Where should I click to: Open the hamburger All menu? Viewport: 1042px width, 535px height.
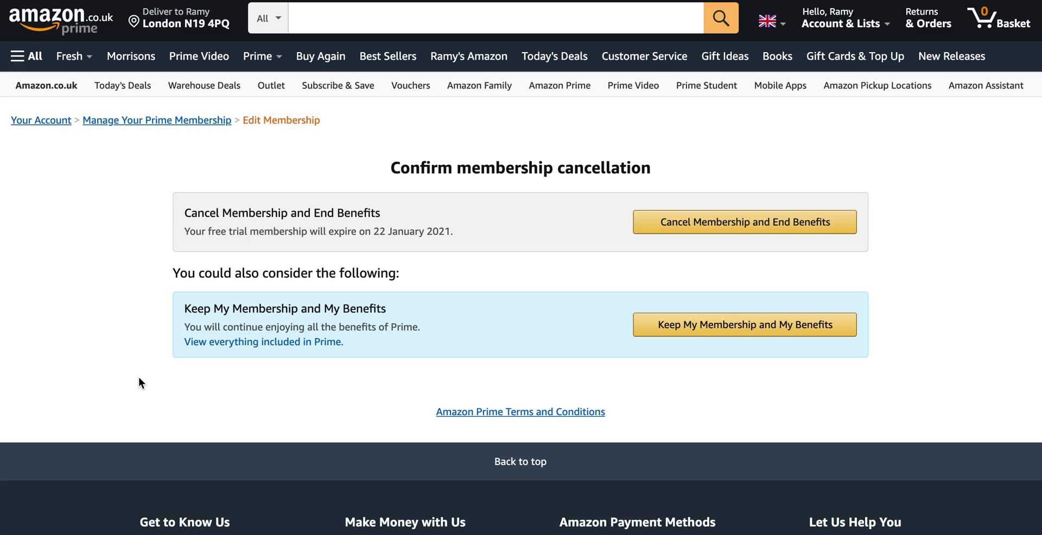click(x=26, y=56)
